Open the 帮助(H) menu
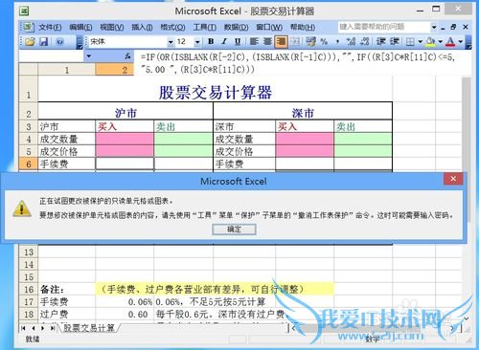479x350 pixels. point(303,27)
